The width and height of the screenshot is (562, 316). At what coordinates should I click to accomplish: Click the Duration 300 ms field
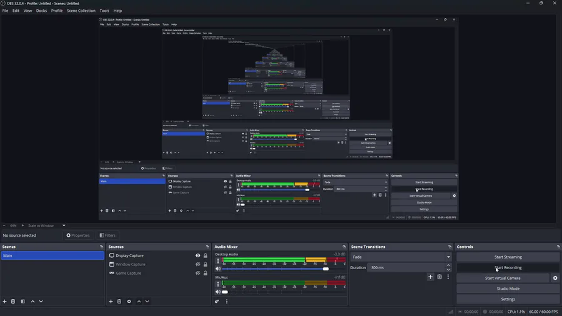pos(407,268)
